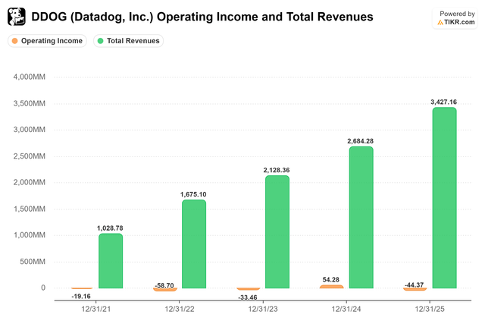Click the 12/31/21 axis label
This screenshot has height=324, width=485.
click(x=96, y=309)
